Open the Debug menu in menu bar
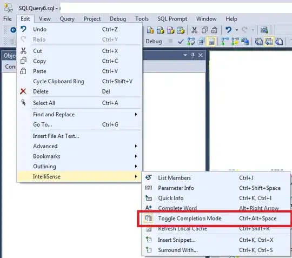 118,19
